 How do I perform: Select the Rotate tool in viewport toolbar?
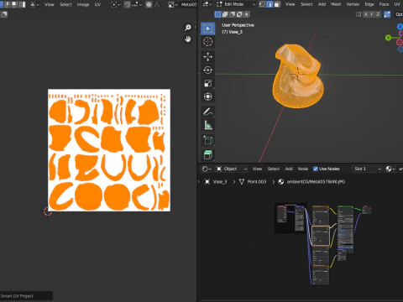coord(207,70)
